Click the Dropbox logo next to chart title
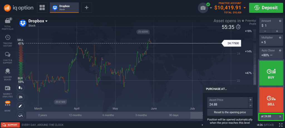Screen dimensions: 285x128 23,23
